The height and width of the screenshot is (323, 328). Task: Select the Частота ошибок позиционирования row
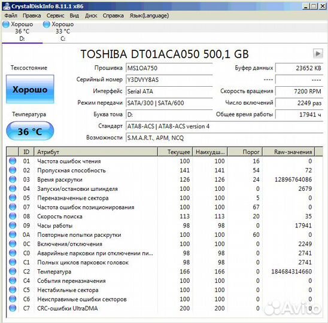[x=160, y=207]
